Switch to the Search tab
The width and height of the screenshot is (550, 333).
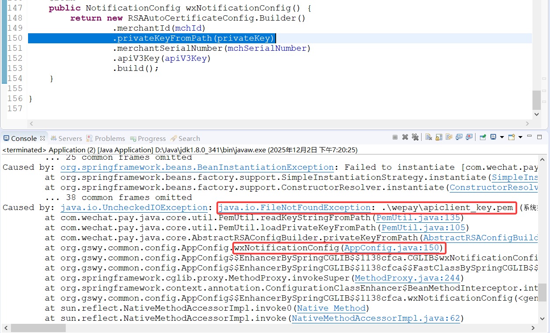(185, 138)
